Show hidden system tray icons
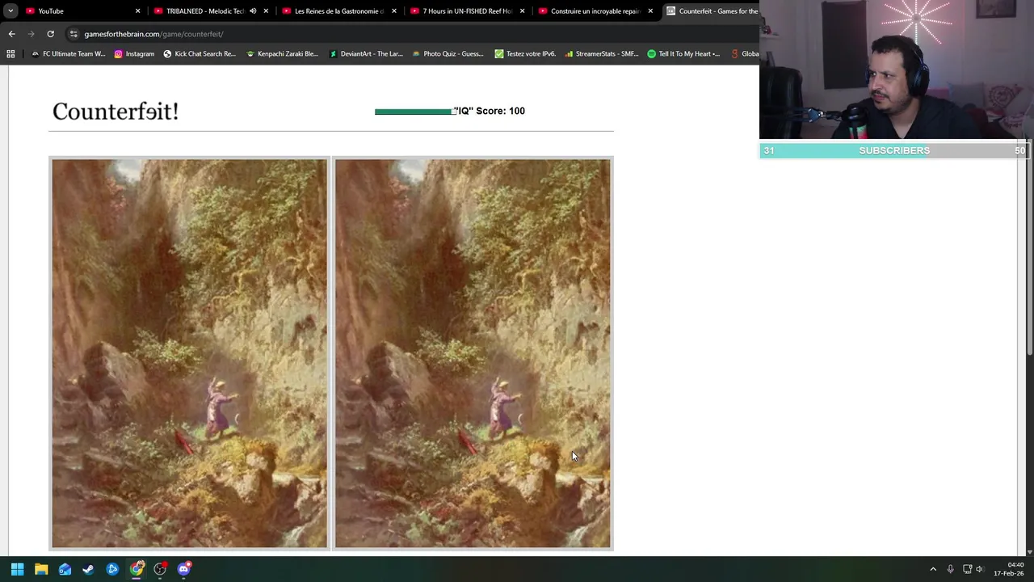 click(933, 569)
